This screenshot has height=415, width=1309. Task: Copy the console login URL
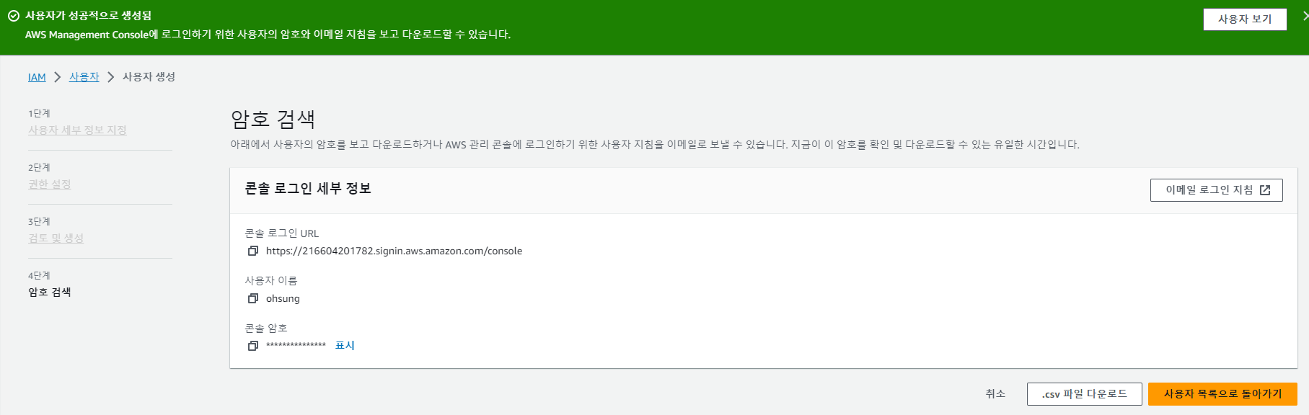point(253,251)
